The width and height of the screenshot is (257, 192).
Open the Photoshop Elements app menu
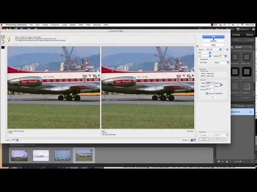tap(16, 25)
